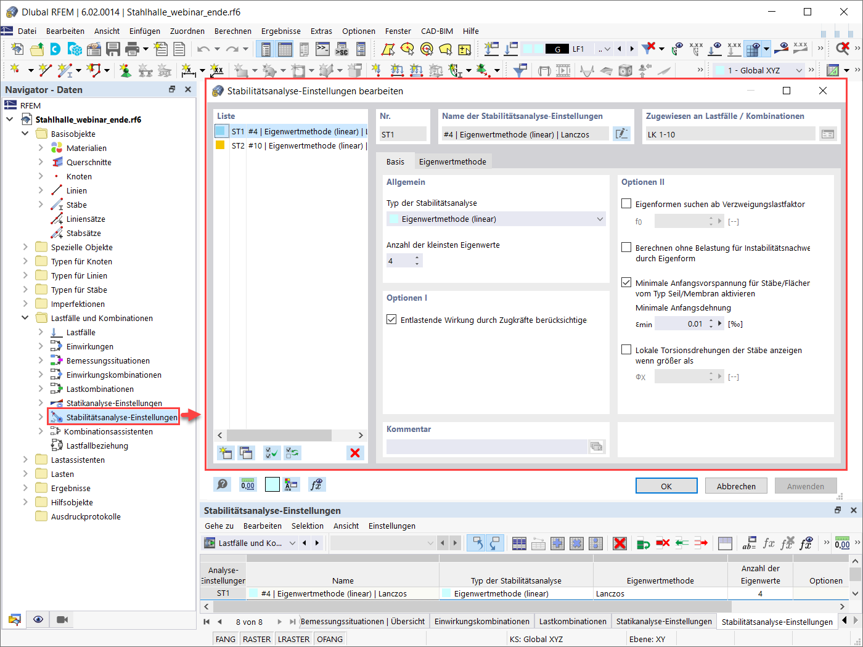863x647 pixels.
Task: Open assigned load cases selection icon
Action: tap(828, 134)
